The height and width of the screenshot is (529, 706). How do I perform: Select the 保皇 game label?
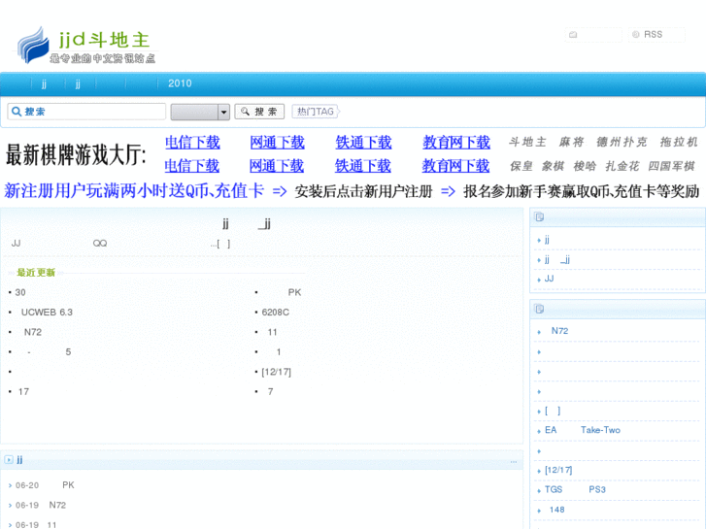tap(521, 166)
